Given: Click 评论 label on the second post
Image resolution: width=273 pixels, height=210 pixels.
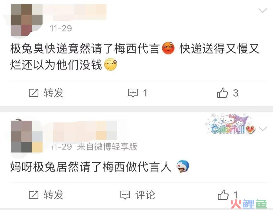Looking at the screenshot, I should (x=145, y=195).
